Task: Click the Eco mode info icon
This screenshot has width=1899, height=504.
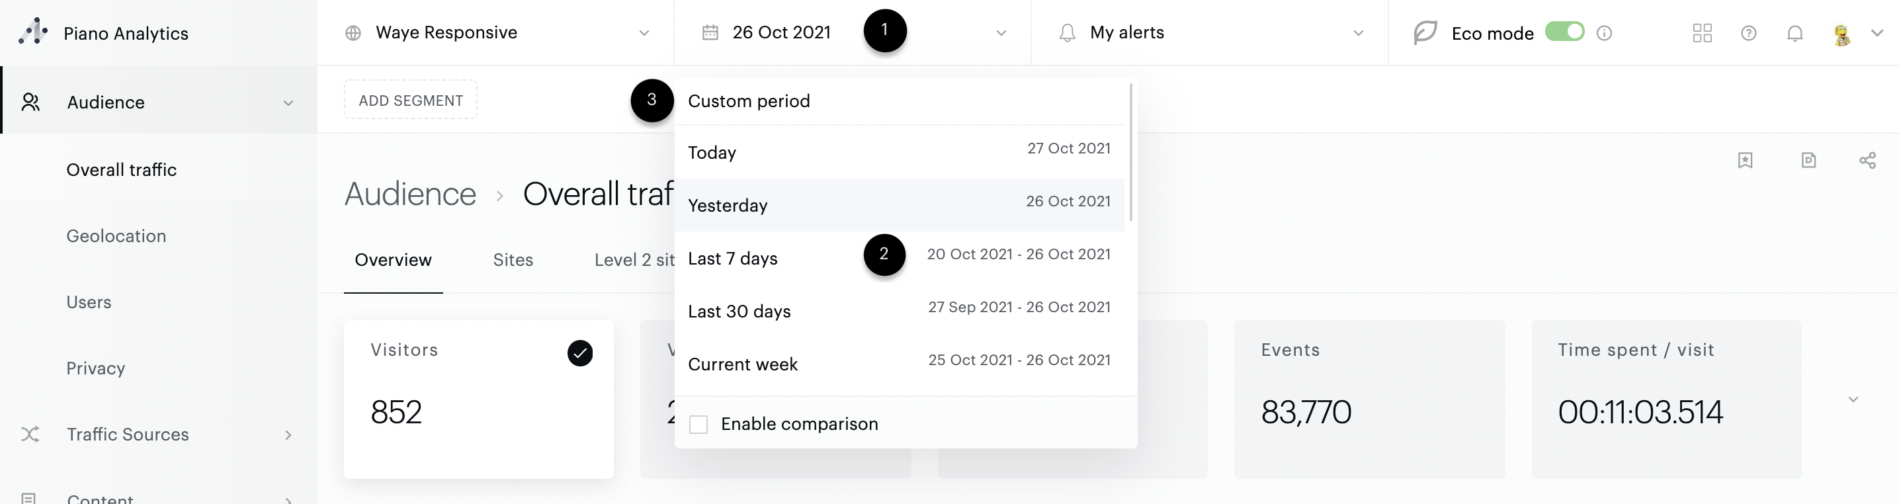Action: point(1604,33)
